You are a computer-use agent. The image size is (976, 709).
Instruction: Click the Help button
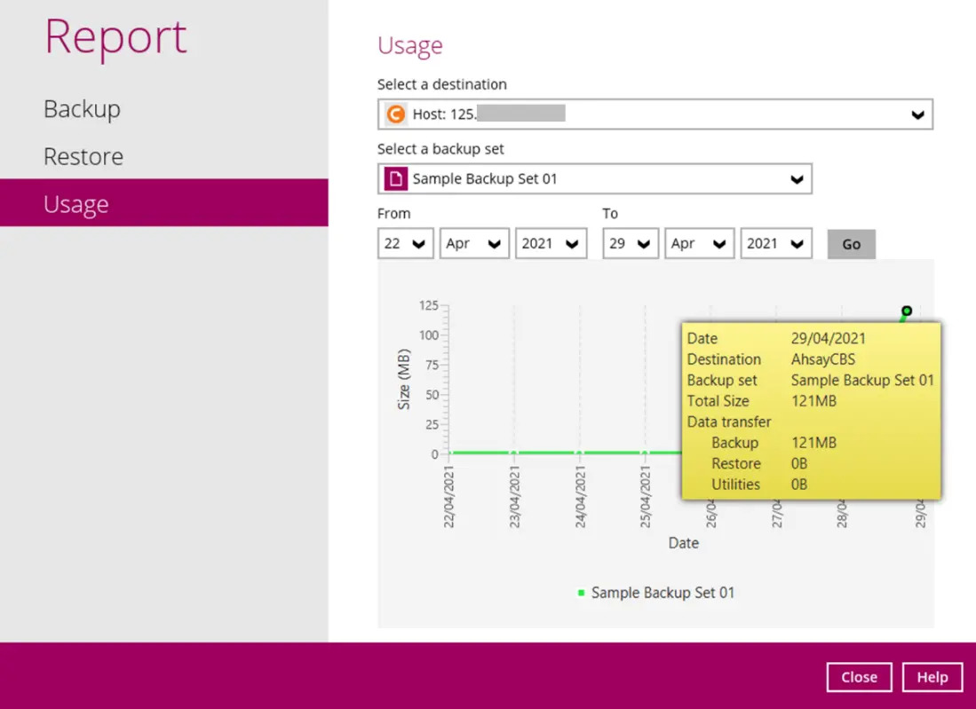pos(932,676)
